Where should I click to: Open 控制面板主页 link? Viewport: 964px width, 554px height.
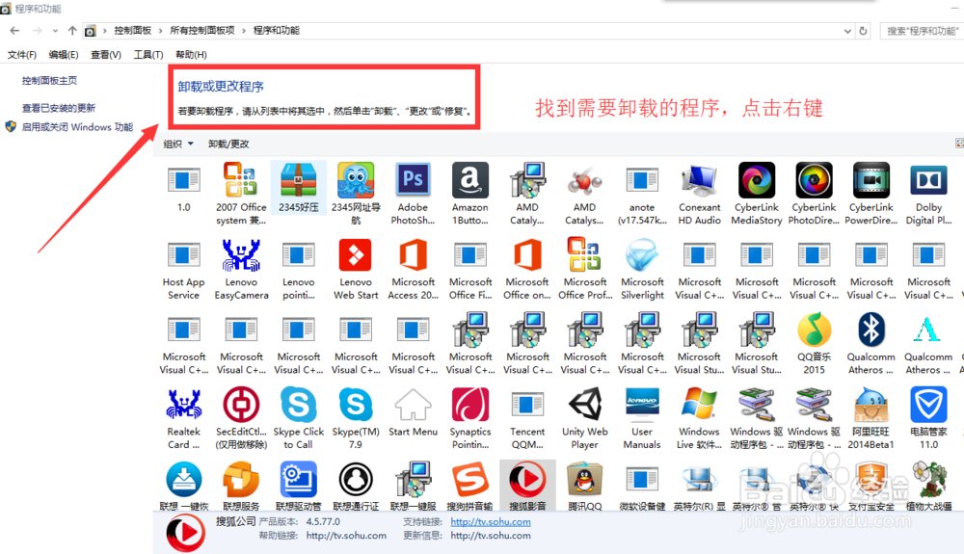coord(49,81)
